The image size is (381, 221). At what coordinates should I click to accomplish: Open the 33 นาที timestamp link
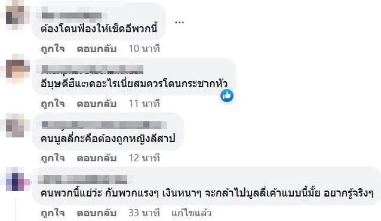pyautogui.click(x=144, y=213)
